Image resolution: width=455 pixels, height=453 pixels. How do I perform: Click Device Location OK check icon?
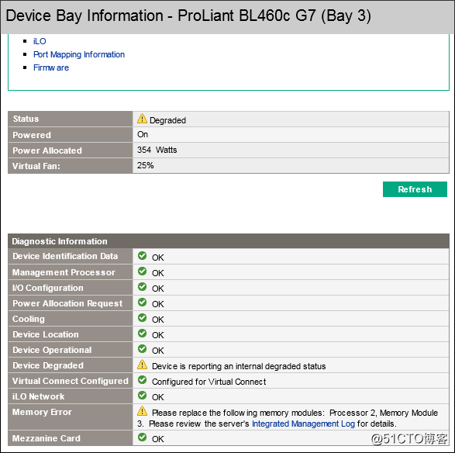142,334
